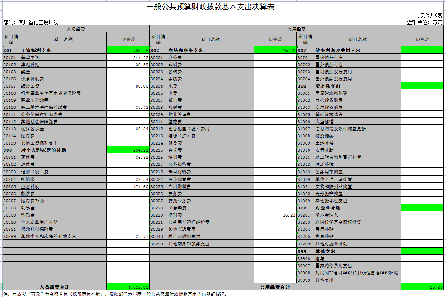Screen dimensions: 446x297
Task: Click the 541.22 basic salary value
Action: point(128,57)
